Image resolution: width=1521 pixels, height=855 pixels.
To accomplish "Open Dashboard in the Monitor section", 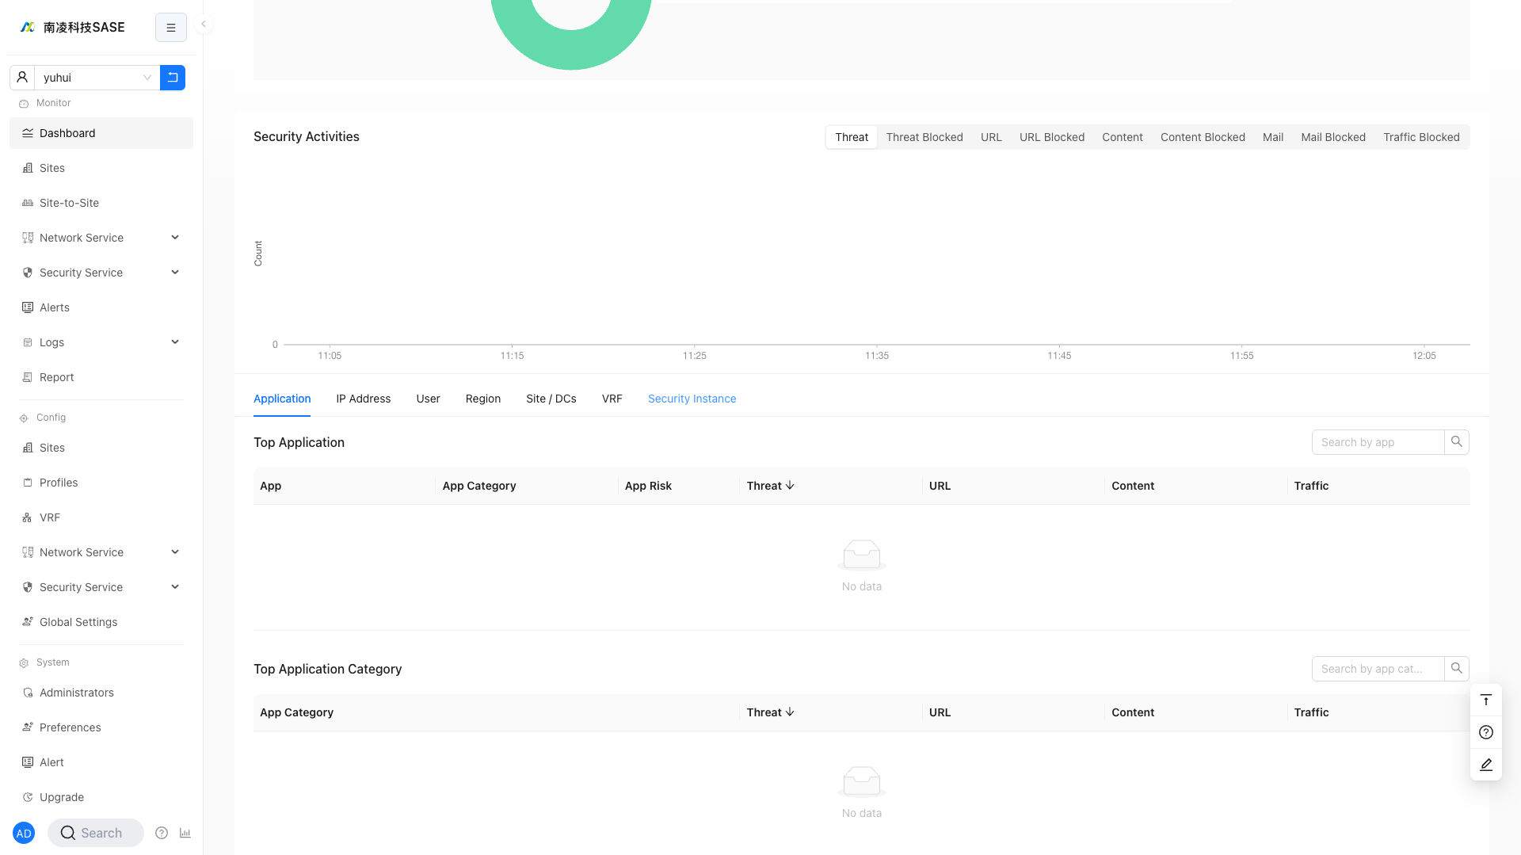I will pyautogui.click(x=101, y=133).
